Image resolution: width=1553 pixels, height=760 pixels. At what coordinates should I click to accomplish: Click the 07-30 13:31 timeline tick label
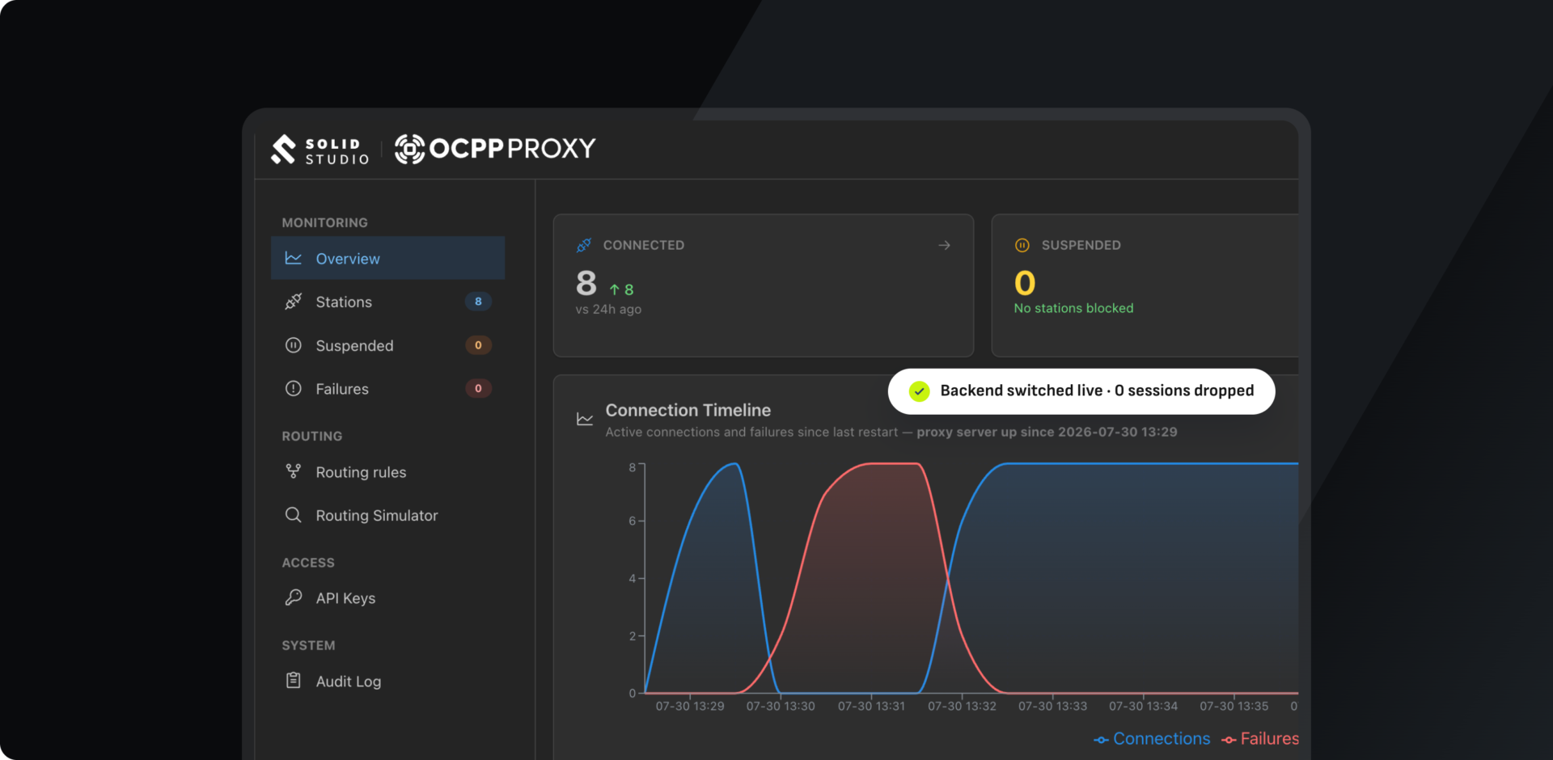click(x=871, y=707)
